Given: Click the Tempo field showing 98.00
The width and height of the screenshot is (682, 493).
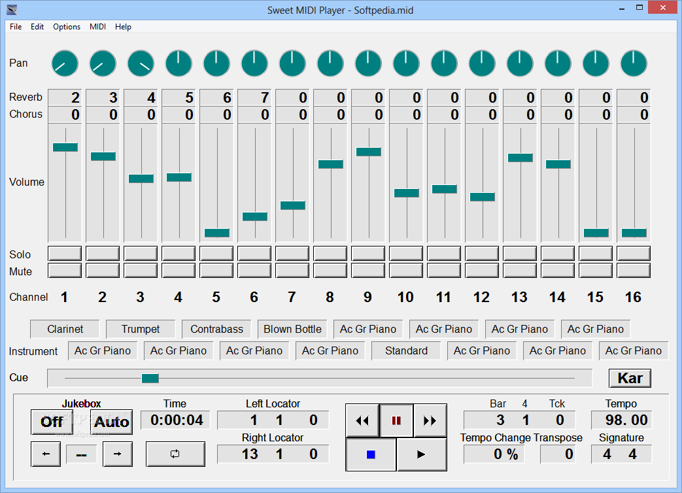Looking at the screenshot, I should click(x=622, y=420).
